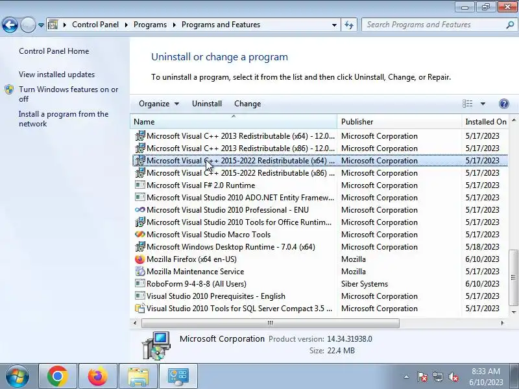This screenshot has width=519, height=389.
Task: Click the Microsoft Visual F# 2.0 Runtime icon
Action: coord(140,185)
